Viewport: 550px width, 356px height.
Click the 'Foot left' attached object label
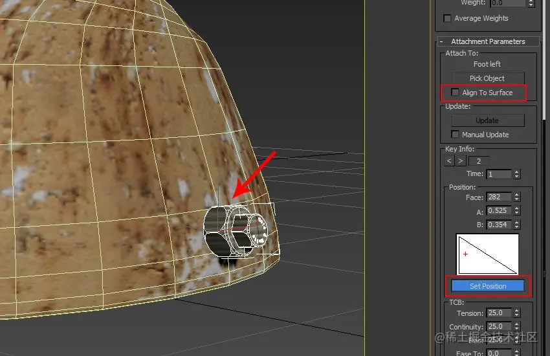coord(487,64)
